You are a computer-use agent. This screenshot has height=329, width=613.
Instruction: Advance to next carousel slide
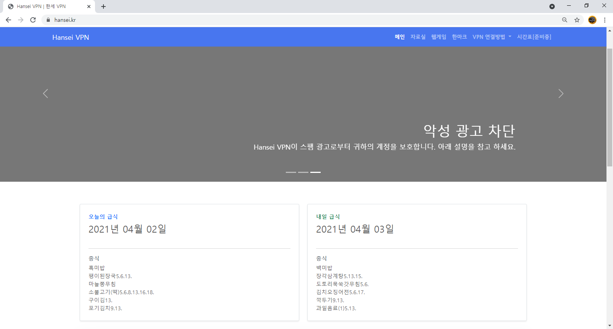561,94
